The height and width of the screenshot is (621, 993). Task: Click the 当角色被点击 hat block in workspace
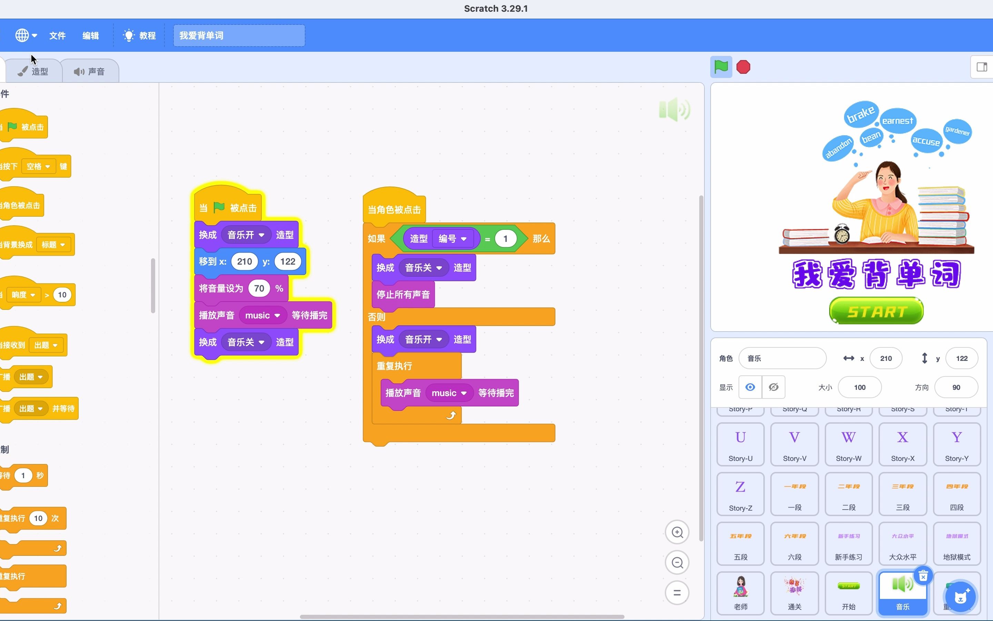click(394, 209)
